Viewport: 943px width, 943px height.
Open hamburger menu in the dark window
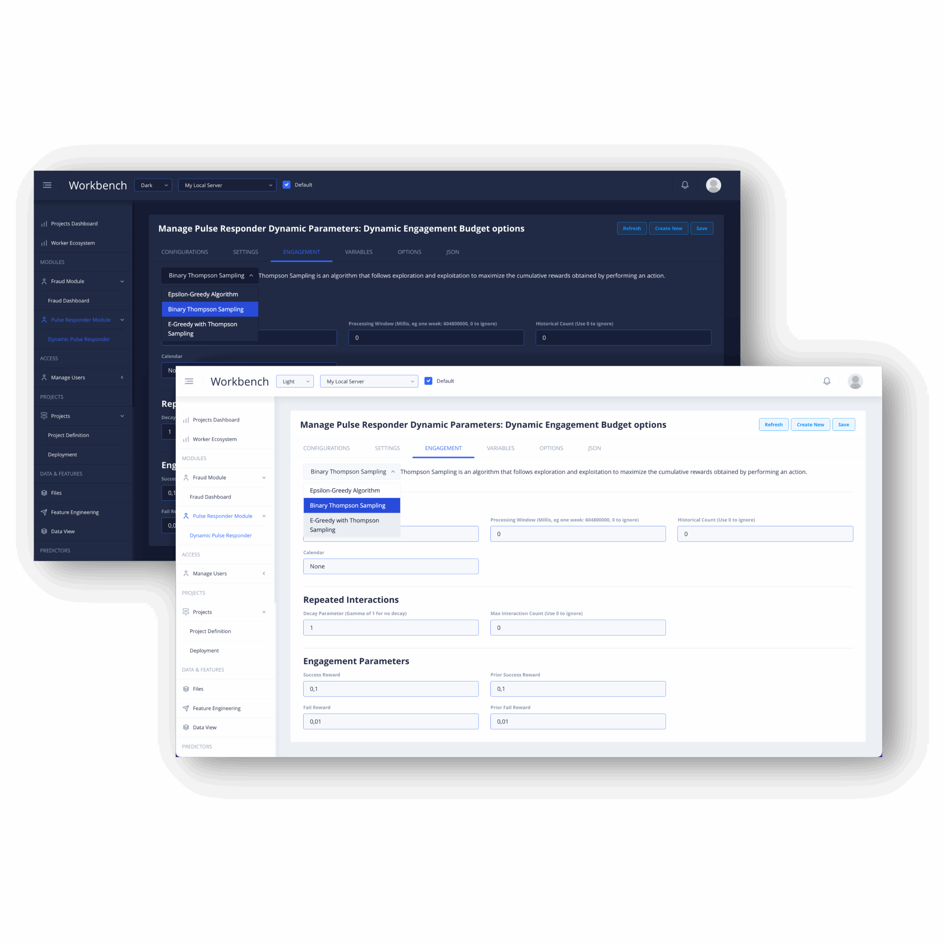tap(48, 185)
